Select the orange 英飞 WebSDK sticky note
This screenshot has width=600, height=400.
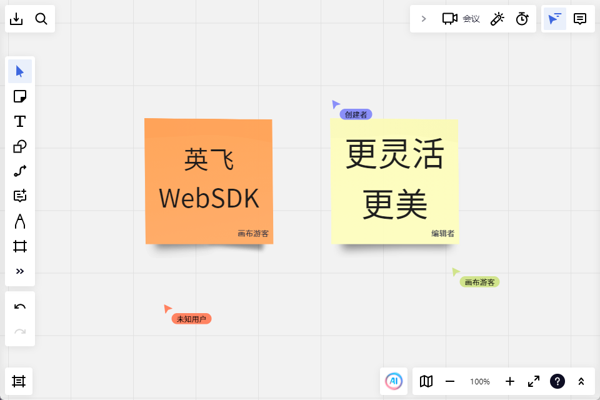(209, 181)
